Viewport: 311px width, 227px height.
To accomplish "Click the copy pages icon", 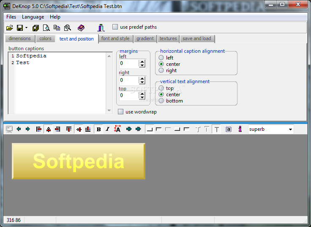I will pos(57,28).
